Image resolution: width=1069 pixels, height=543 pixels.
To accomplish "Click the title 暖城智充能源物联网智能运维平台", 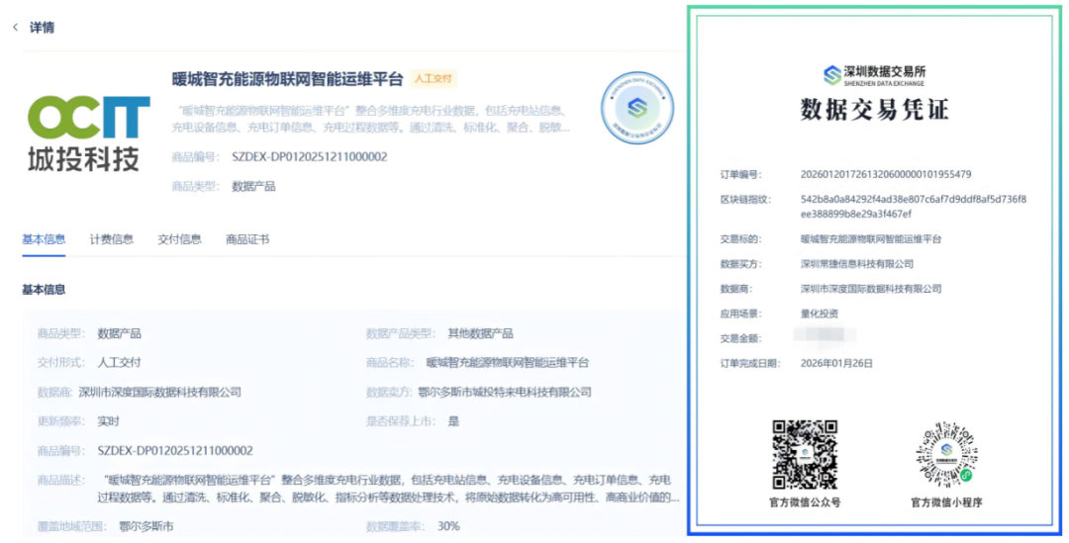I will tap(287, 79).
